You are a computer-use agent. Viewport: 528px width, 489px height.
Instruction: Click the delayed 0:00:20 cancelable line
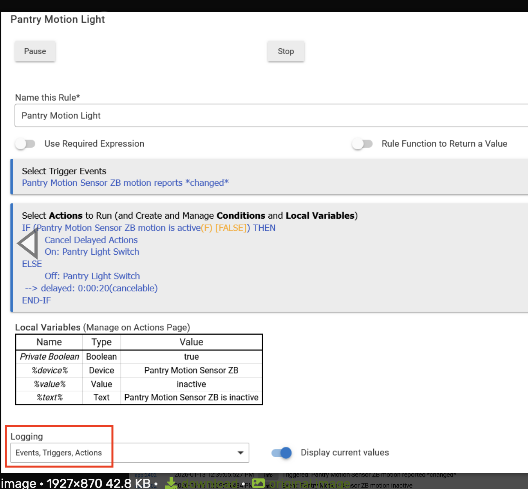[x=91, y=288]
